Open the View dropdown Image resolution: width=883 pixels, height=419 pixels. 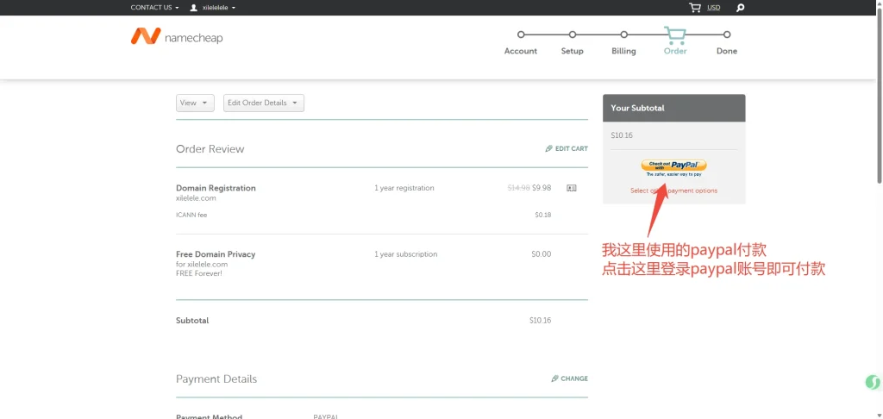(195, 103)
